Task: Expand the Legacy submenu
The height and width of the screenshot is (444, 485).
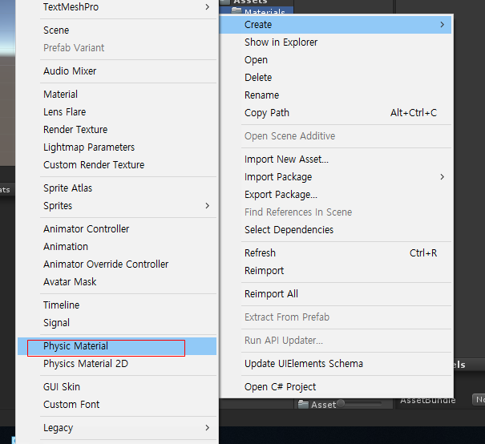Action: (117, 428)
